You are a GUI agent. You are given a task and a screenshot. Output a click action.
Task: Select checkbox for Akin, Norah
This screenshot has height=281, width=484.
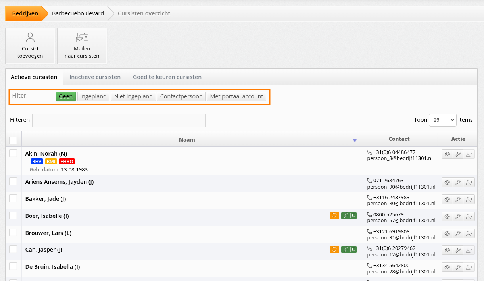13,153
